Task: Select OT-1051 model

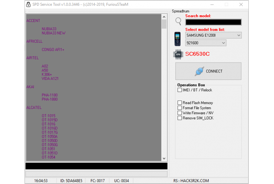Action: click(x=48, y=149)
